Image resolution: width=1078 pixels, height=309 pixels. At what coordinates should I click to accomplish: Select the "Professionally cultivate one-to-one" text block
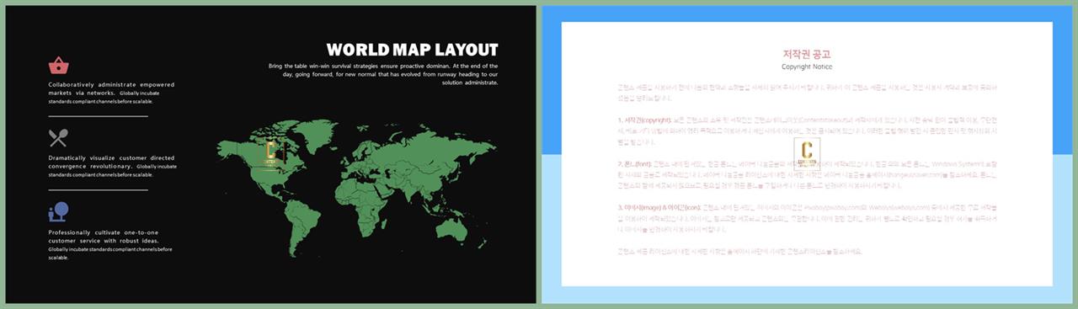pos(110,244)
